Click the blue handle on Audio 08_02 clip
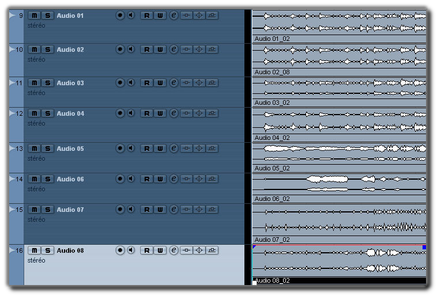This screenshot has height=300, width=441. [424, 248]
